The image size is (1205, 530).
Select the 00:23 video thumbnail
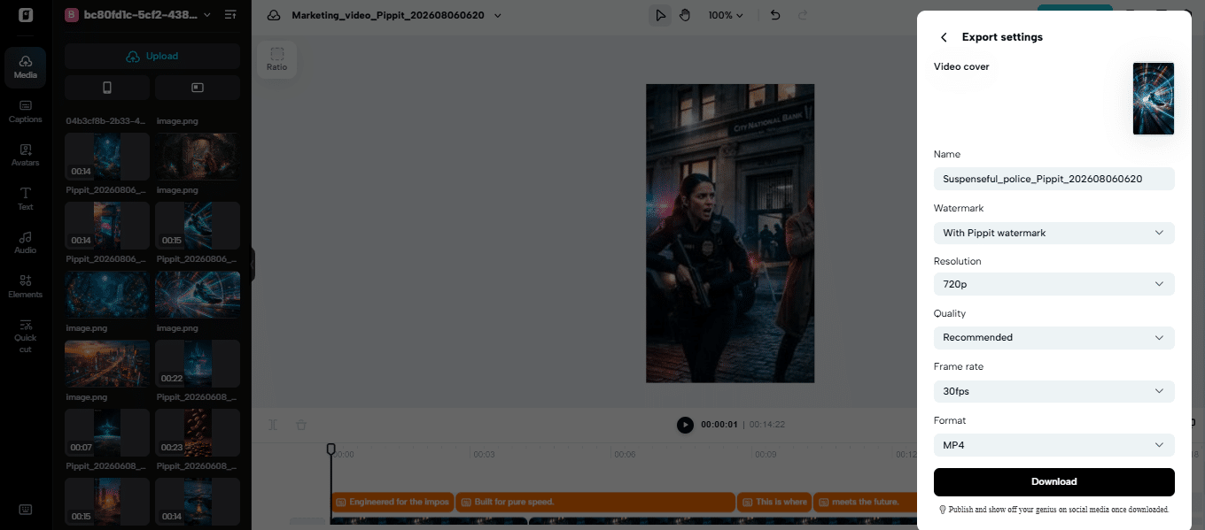[198, 433]
